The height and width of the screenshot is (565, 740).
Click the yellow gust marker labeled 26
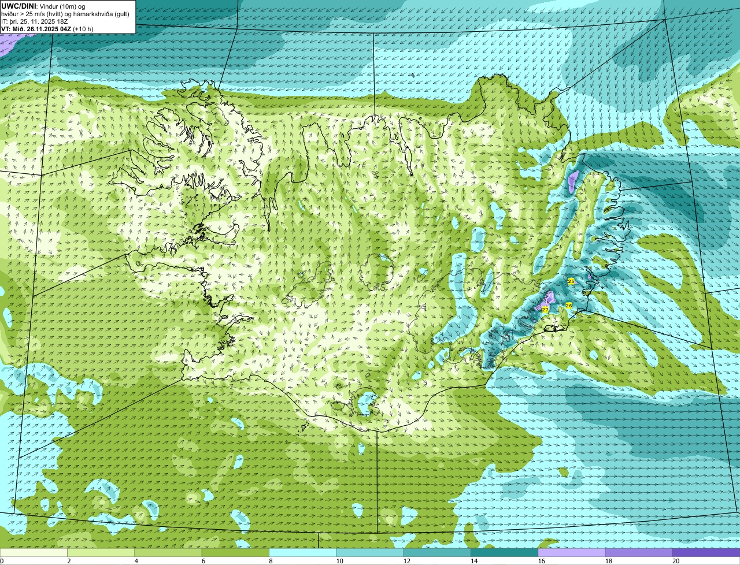pos(569,306)
